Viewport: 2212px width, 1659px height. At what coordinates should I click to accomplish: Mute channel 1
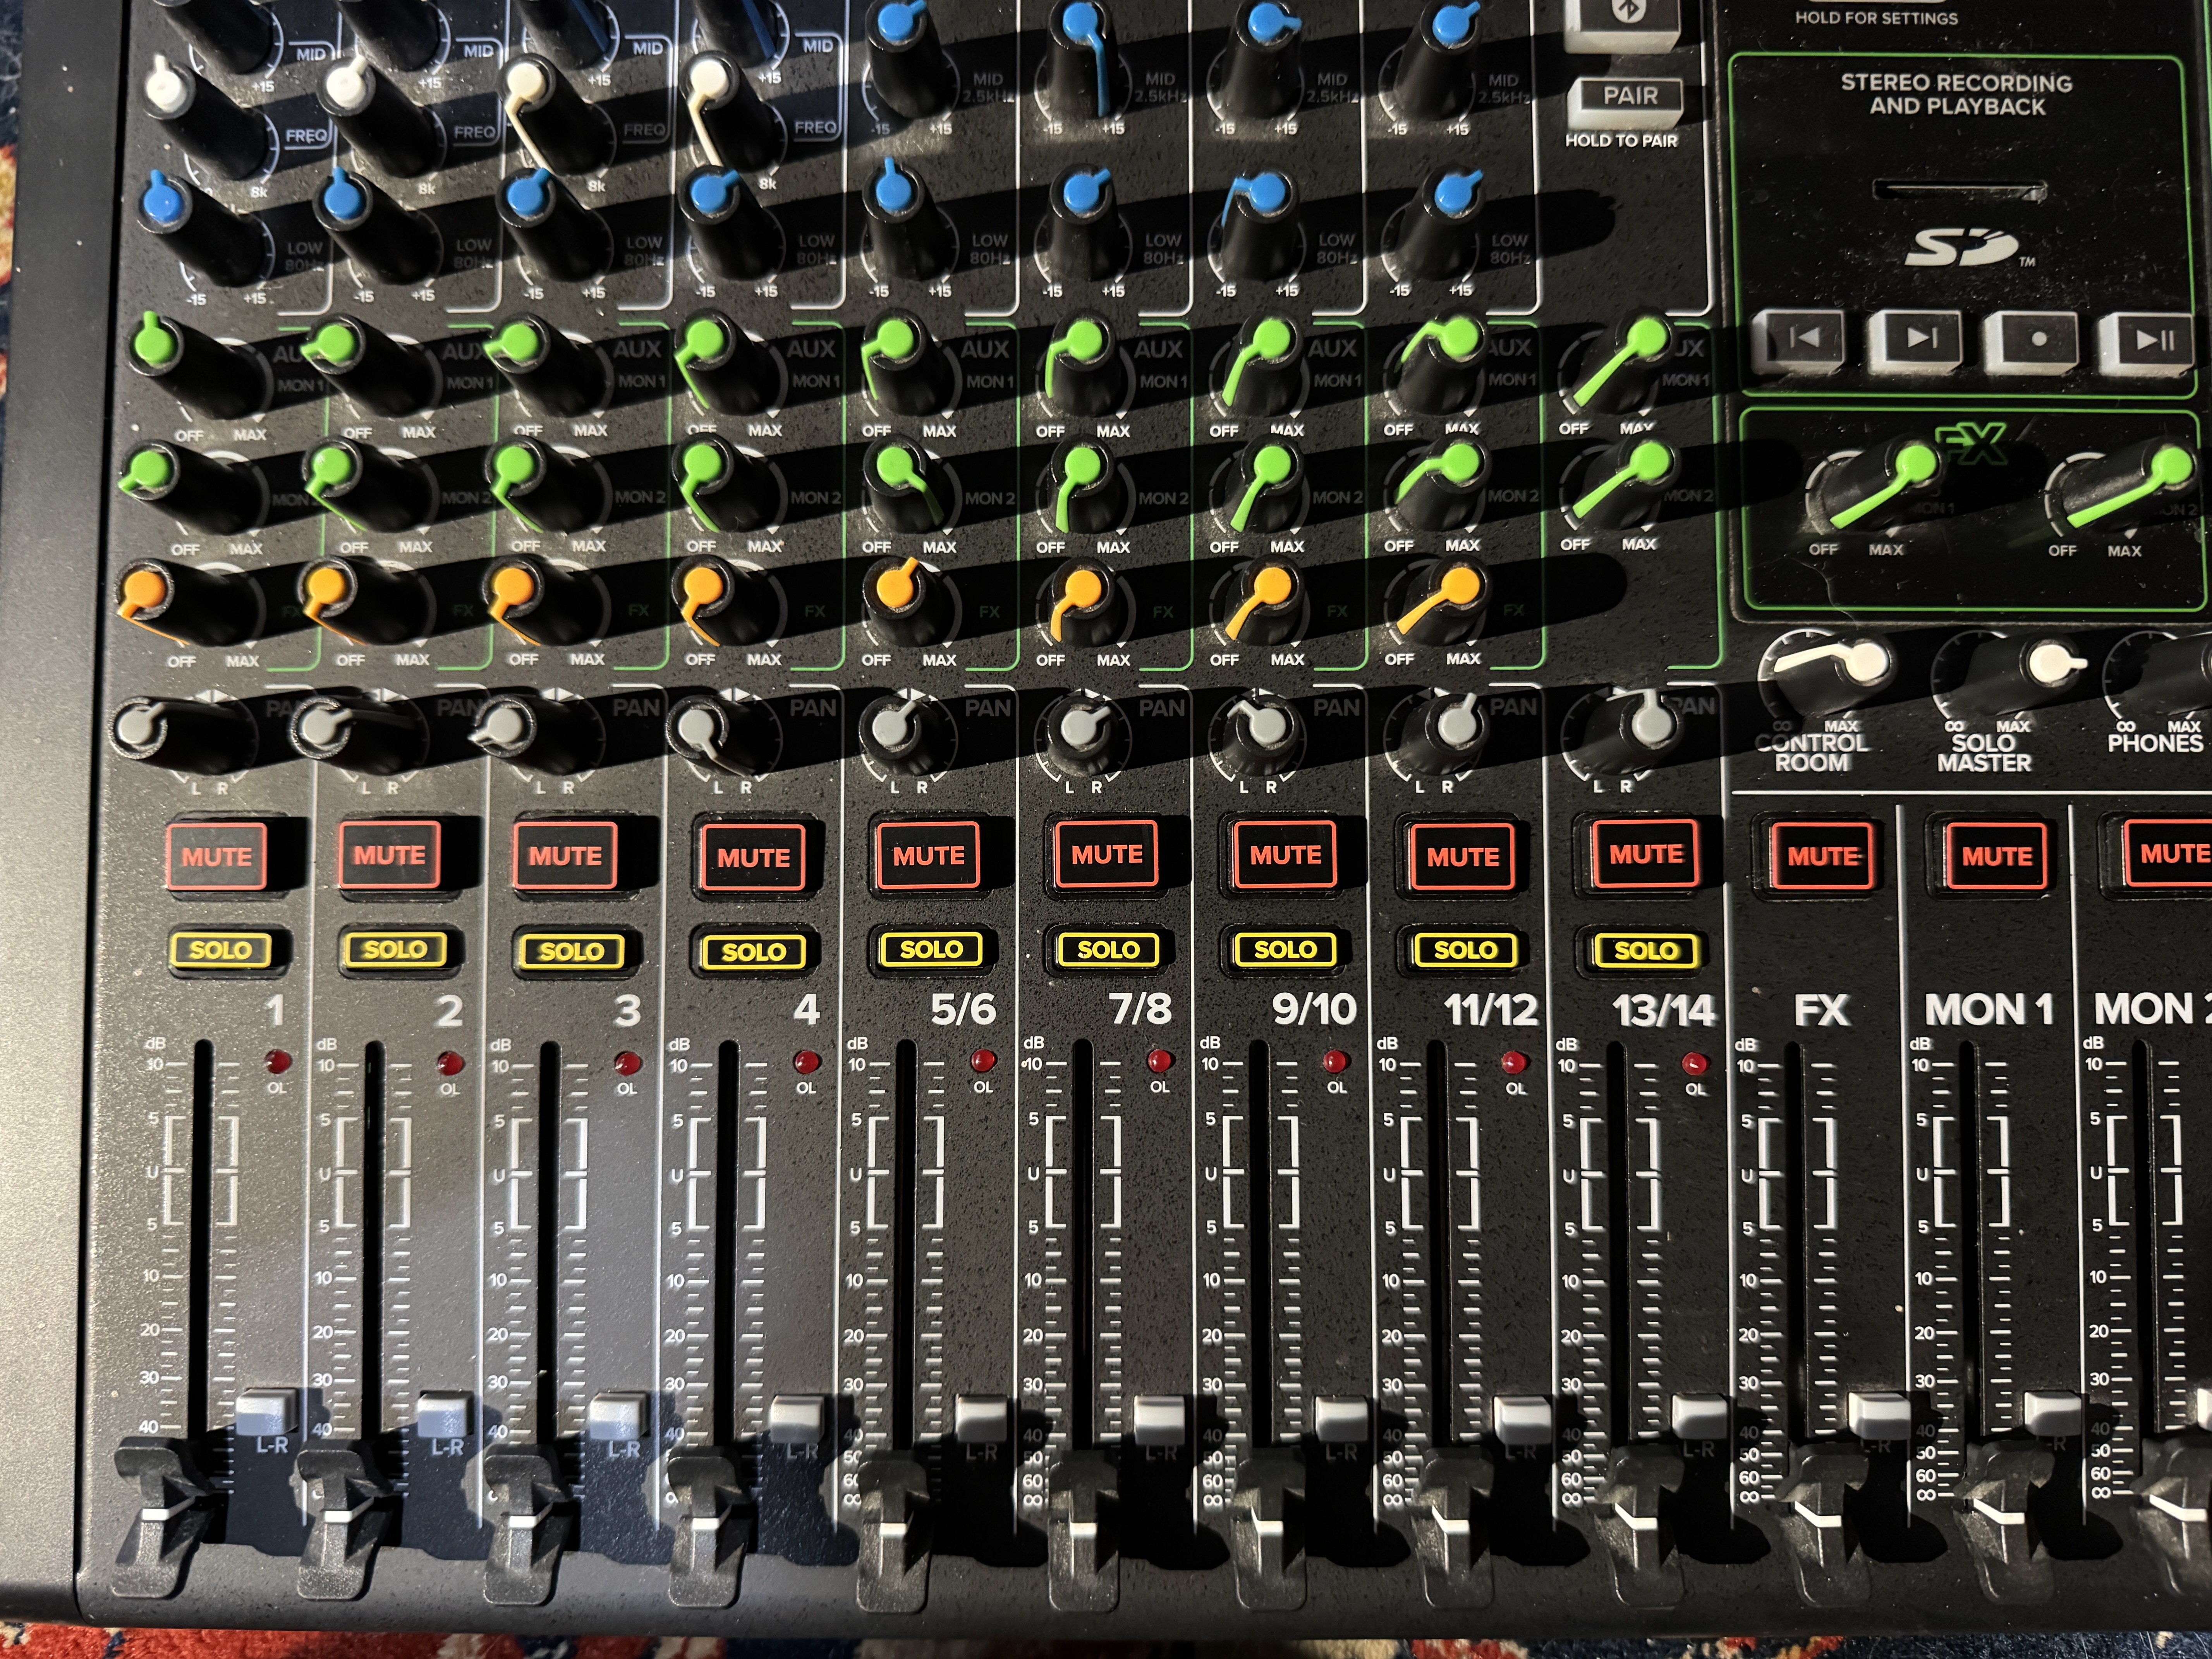(216, 856)
